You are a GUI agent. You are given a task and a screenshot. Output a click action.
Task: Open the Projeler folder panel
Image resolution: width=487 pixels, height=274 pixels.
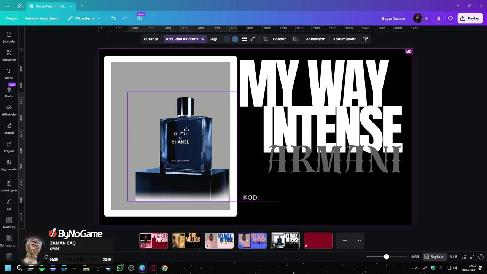click(x=9, y=147)
